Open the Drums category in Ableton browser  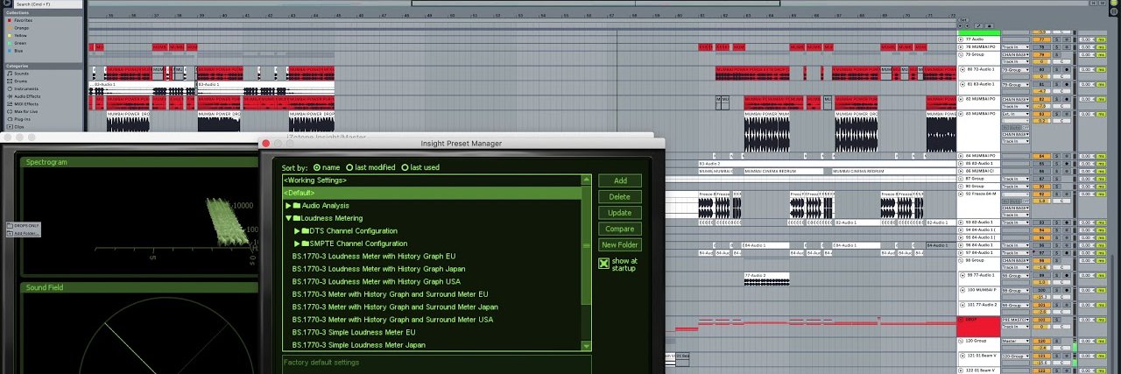click(x=19, y=81)
